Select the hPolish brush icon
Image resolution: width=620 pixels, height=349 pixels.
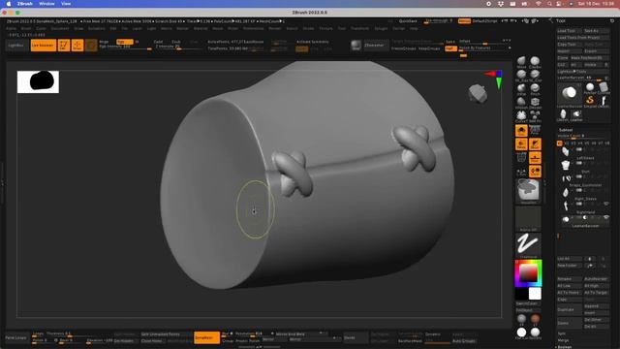click(x=521, y=101)
